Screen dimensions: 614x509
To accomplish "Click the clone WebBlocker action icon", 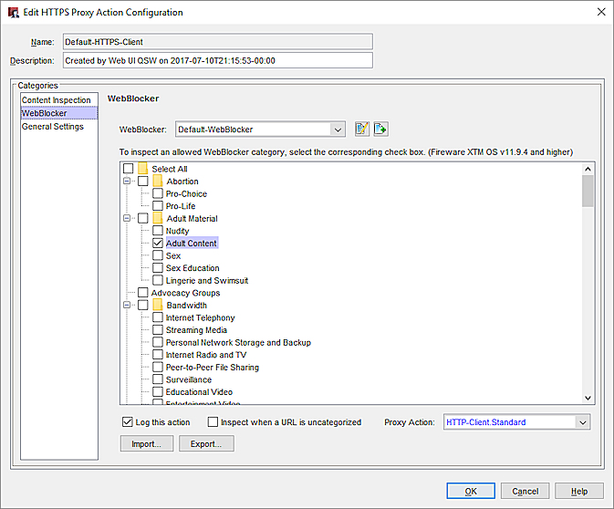I will [380, 129].
